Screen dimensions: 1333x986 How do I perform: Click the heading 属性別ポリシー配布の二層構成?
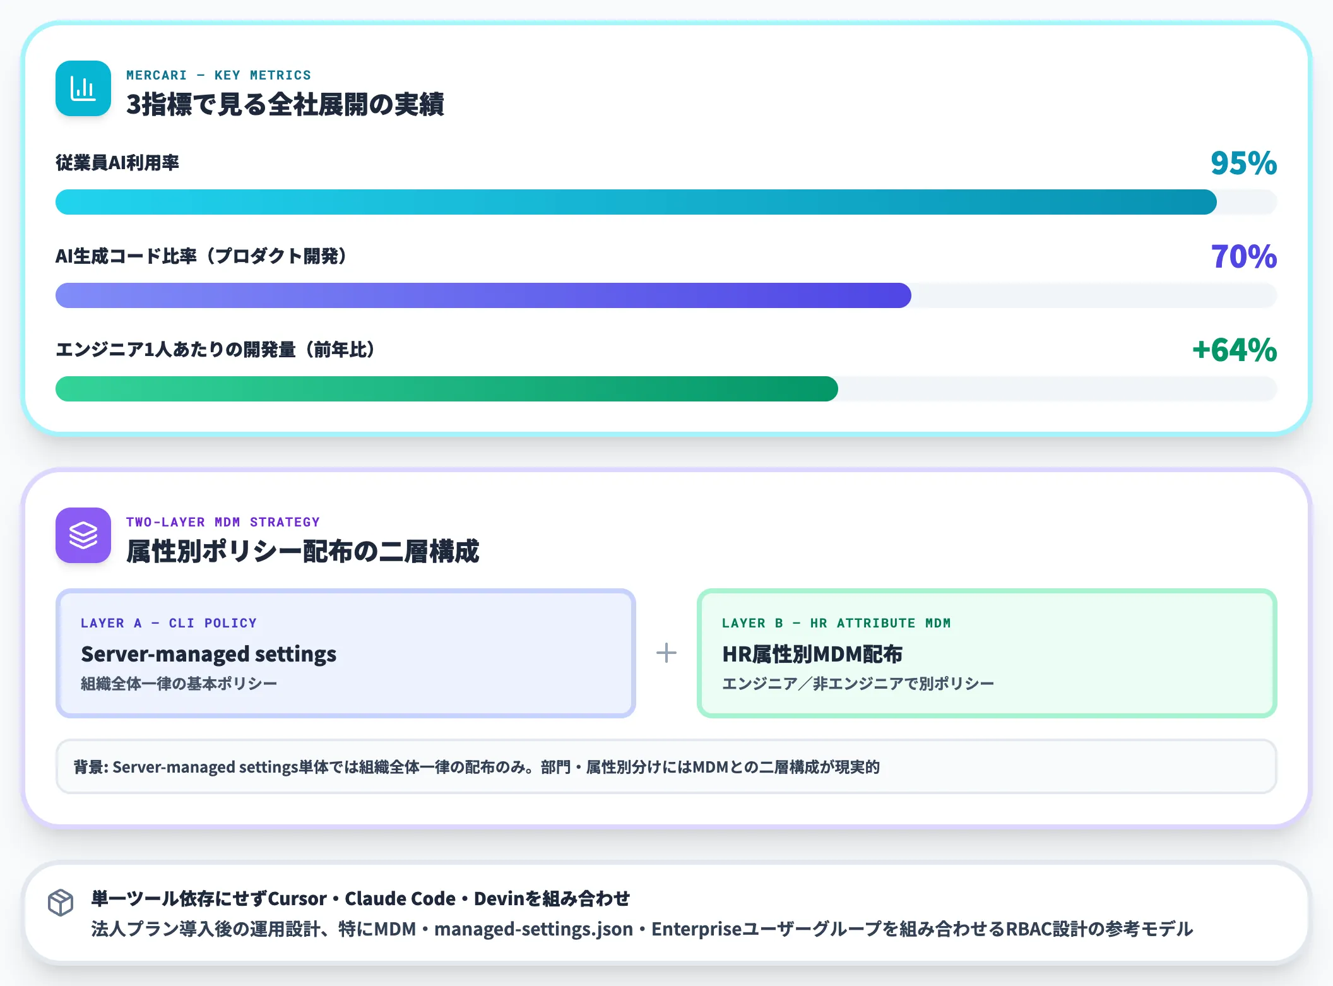point(303,551)
